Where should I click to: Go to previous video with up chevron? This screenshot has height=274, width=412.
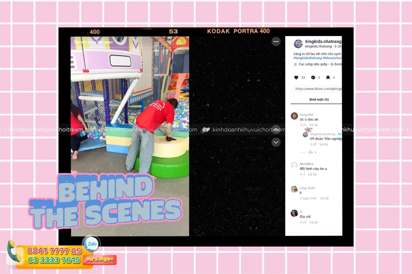pos(276,129)
